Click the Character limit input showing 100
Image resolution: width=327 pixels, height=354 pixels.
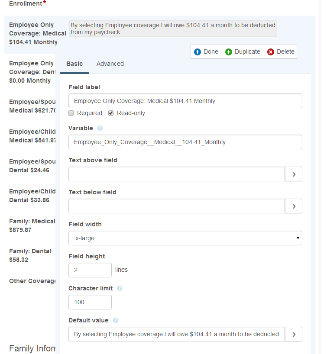90,302
